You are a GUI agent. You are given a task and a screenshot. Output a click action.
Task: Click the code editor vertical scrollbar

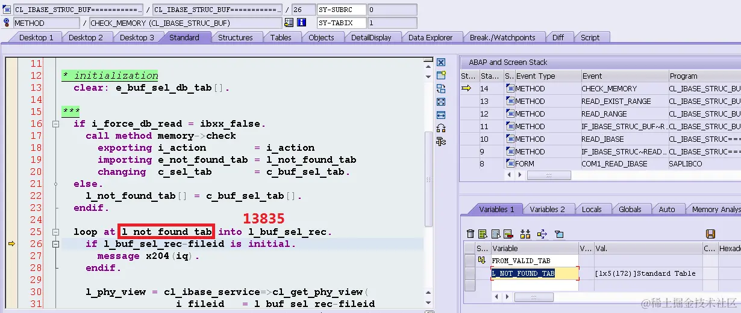pyautogui.click(x=429, y=180)
